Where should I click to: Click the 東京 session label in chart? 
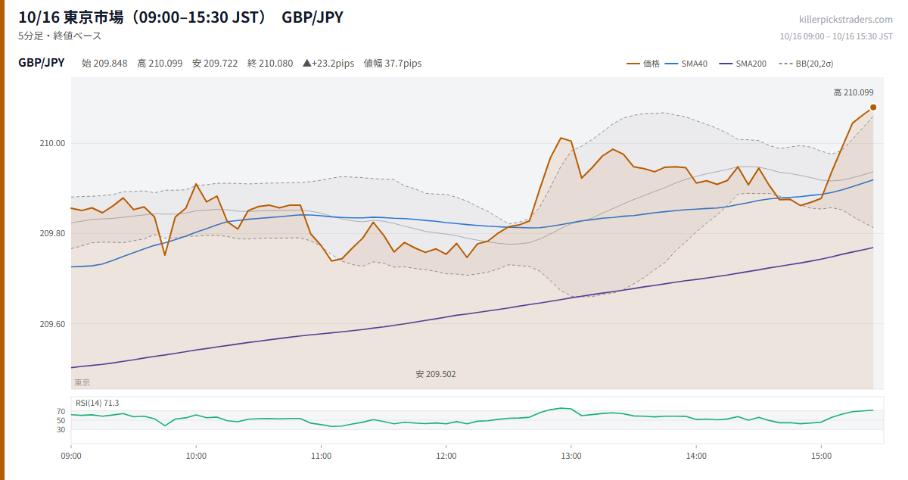(x=82, y=382)
